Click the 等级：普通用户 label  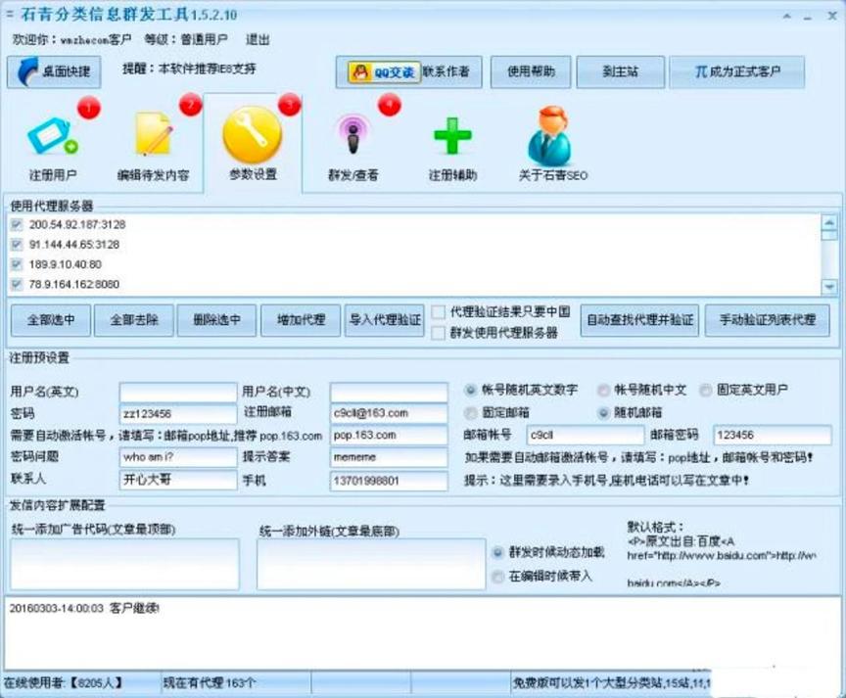pos(186,39)
